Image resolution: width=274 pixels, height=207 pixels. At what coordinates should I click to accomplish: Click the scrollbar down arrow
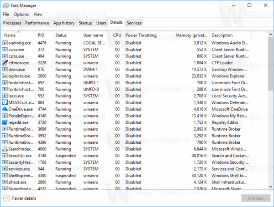[270, 187]
